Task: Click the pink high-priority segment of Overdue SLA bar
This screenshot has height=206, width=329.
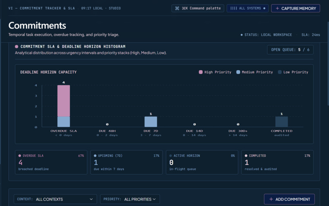Action: click(64, 101)
